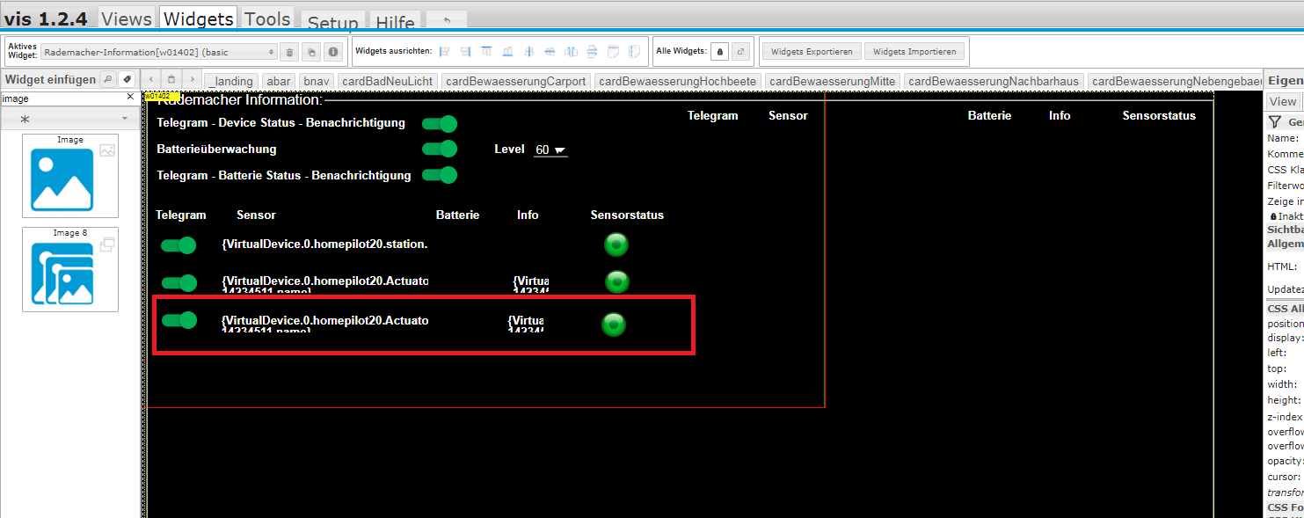Screen dimensions: 1304x518
Task: Click clipboard icon between view arrows
Action: (x=172, y=79)
